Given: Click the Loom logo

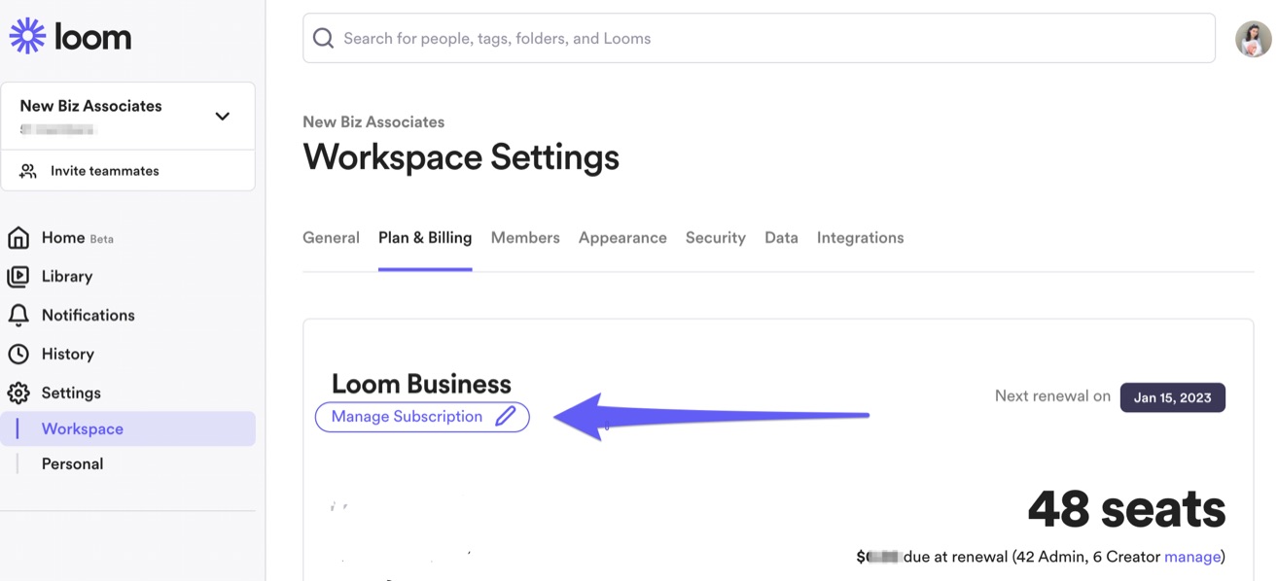Looking at the screenshot, I should (x=70, y=37).
